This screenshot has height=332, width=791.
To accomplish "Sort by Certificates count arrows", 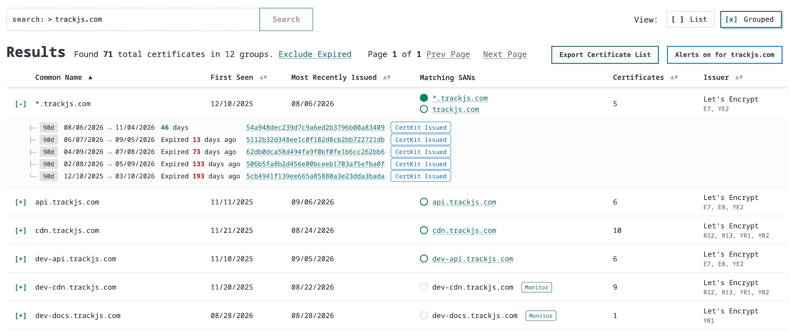I will (674, 78).
